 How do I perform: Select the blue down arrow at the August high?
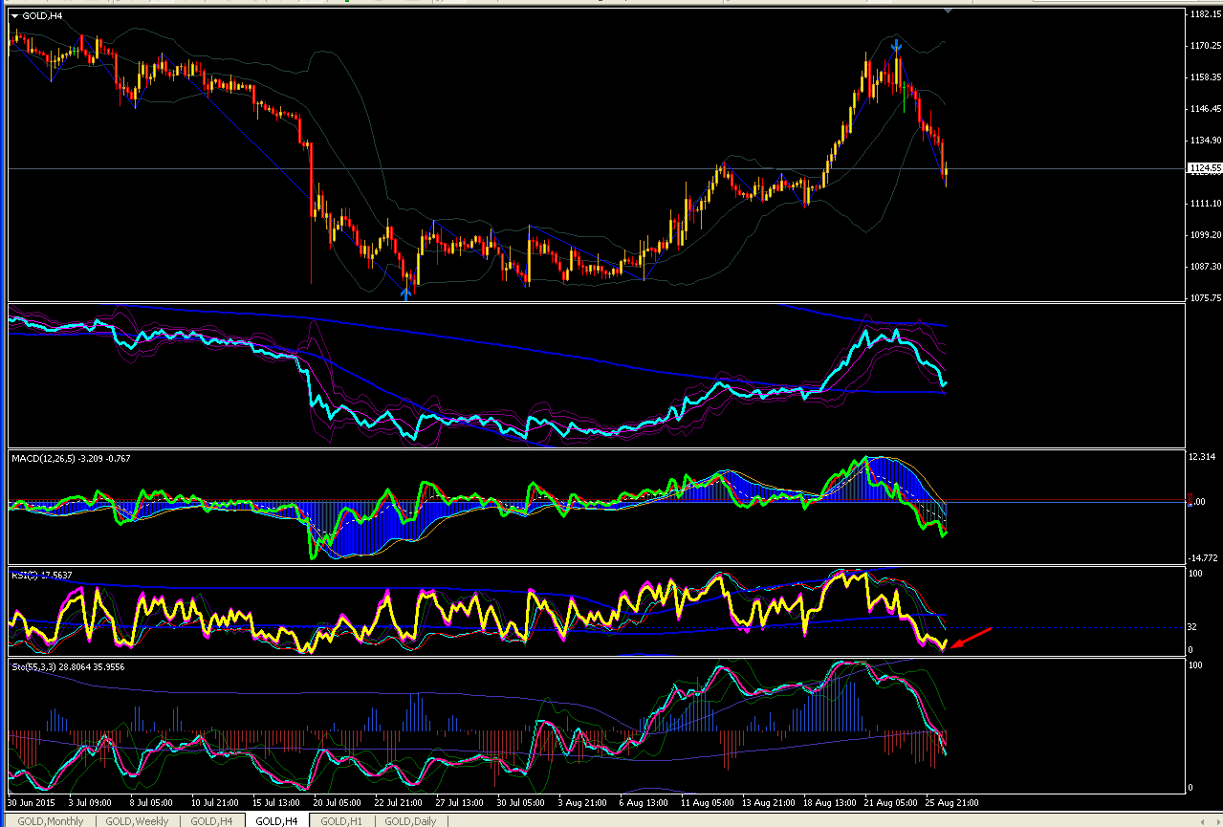click(x=896, y=44)
